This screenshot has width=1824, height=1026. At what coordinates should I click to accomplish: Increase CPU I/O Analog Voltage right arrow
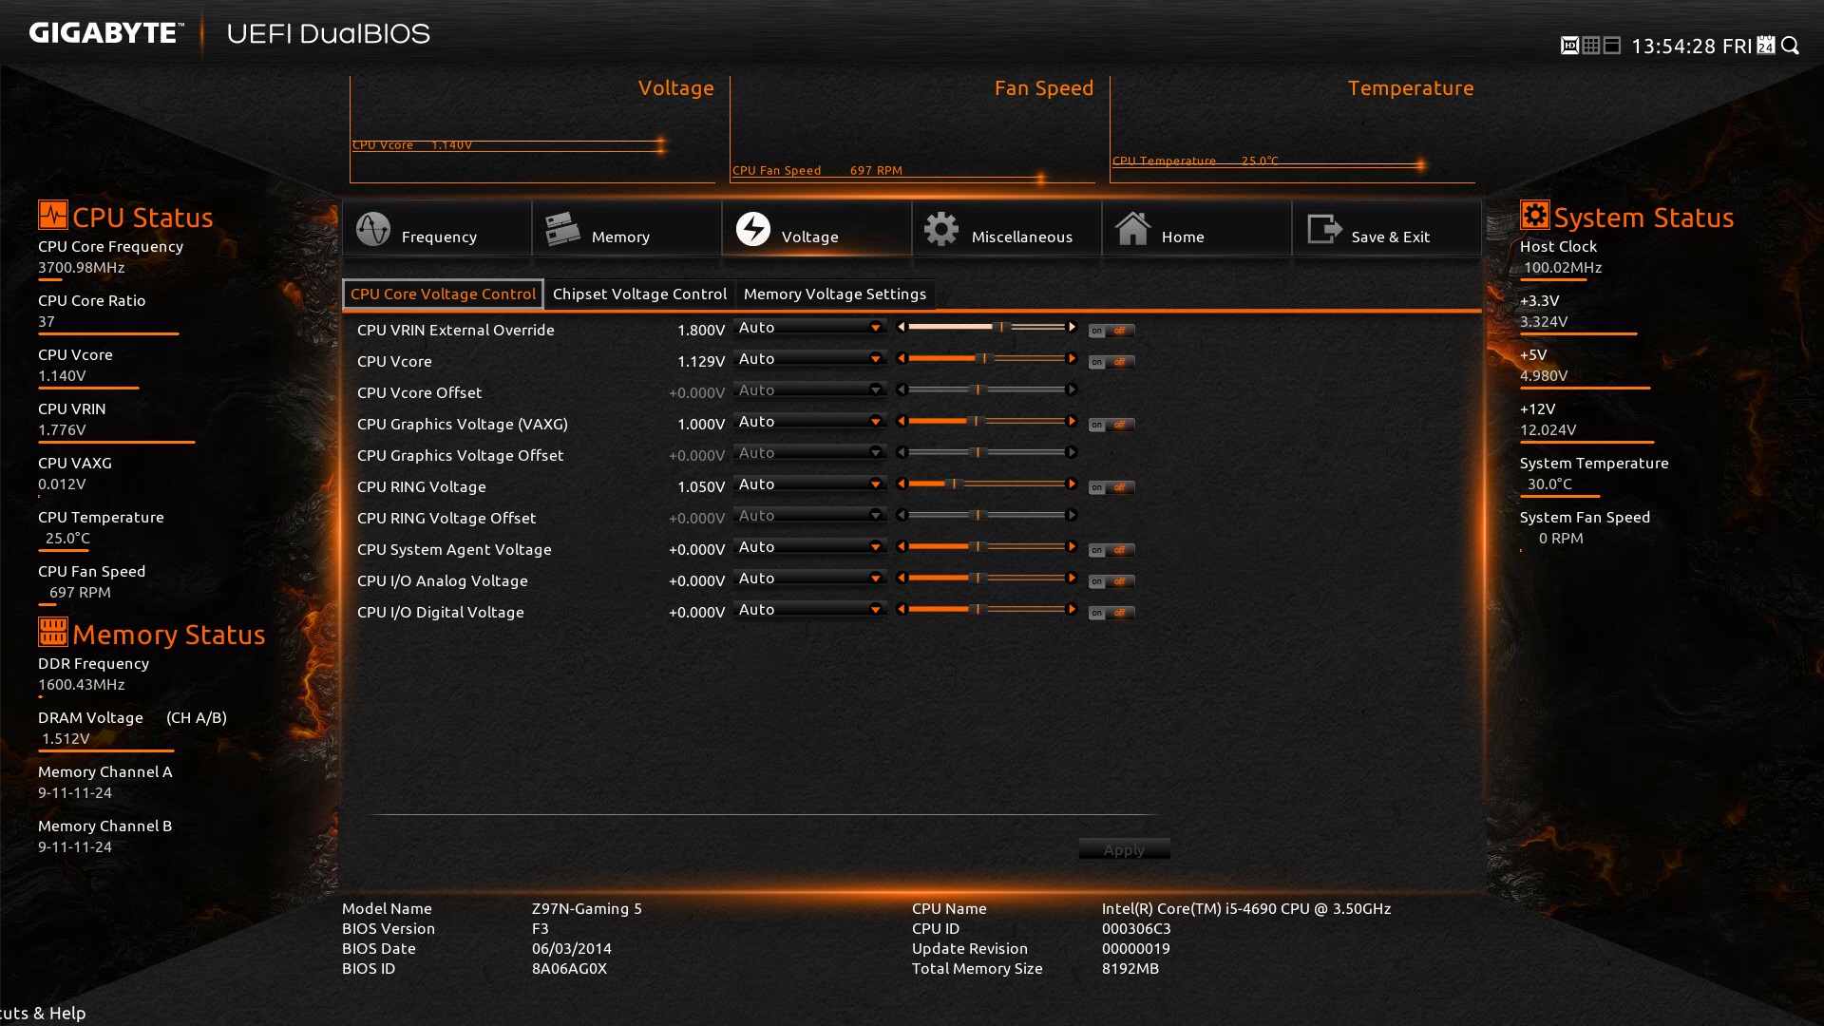point(1072,578)
